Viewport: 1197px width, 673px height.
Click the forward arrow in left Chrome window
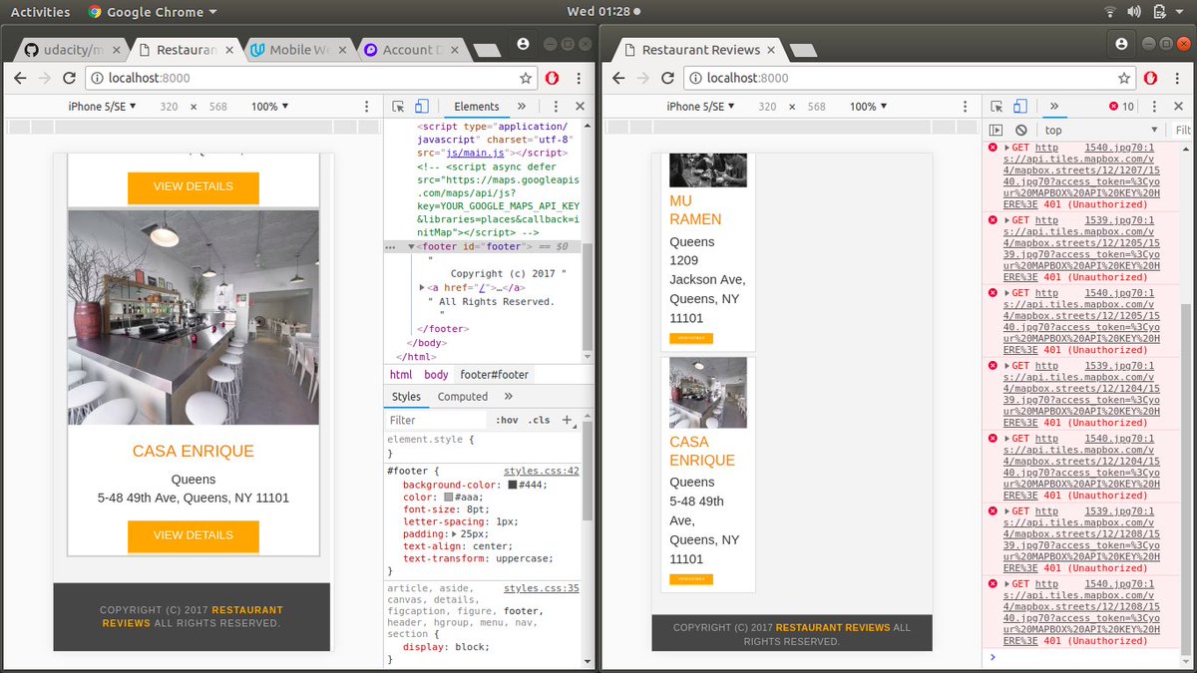[44, 78]
